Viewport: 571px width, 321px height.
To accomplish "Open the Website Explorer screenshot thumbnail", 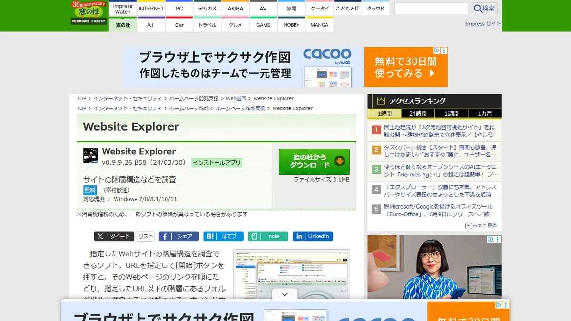I will click(292, 275).
